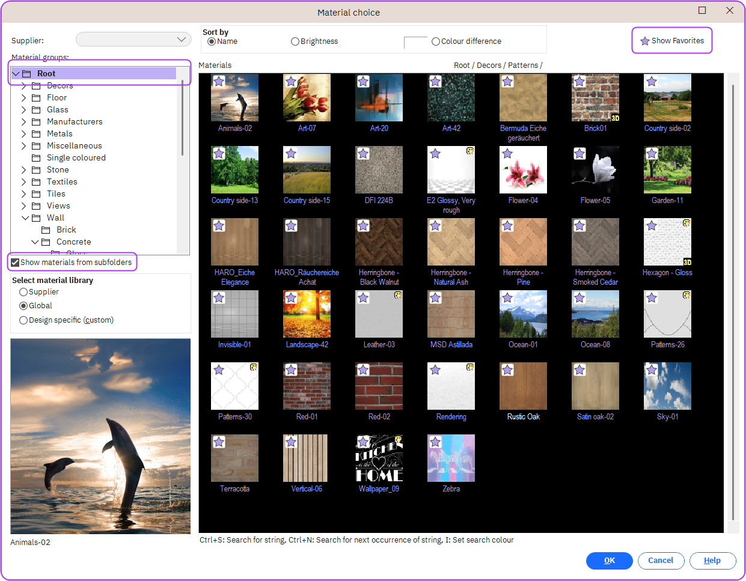746x581 pixels.
Task: Select the Textiles group in tree
Action: coord(62,182)
